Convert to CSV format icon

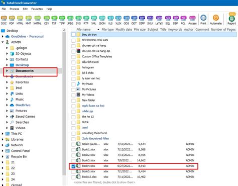coord(47,20)
